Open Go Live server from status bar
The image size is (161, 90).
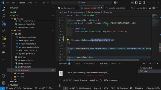[x=139, y=88]
